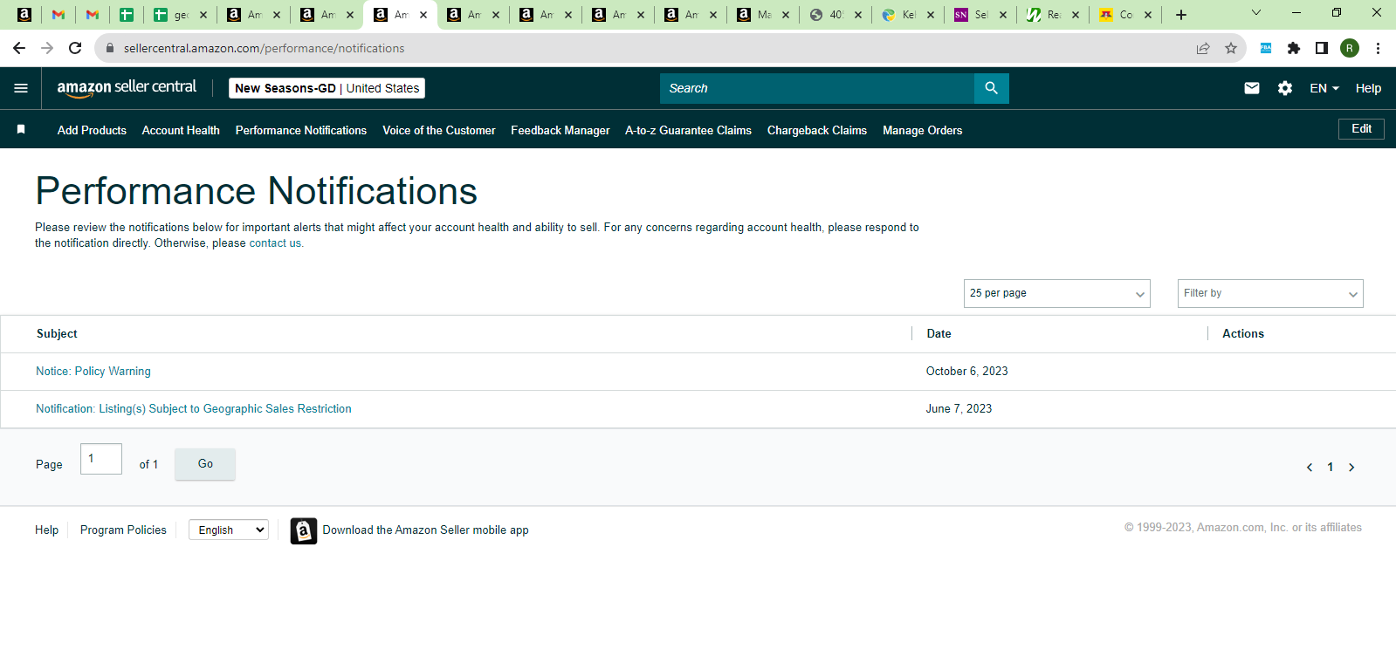Click the Go pagination button

pyautogui.click(x=205, y=464)
